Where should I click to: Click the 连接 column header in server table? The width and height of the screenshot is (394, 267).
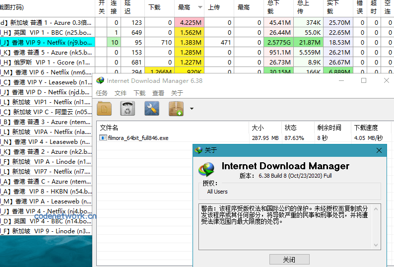click(x=114, y=7)
